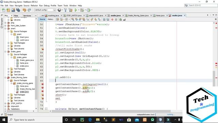Switch to the Home.java editor tab
This screenshot has width=218, height=123.
160,15
